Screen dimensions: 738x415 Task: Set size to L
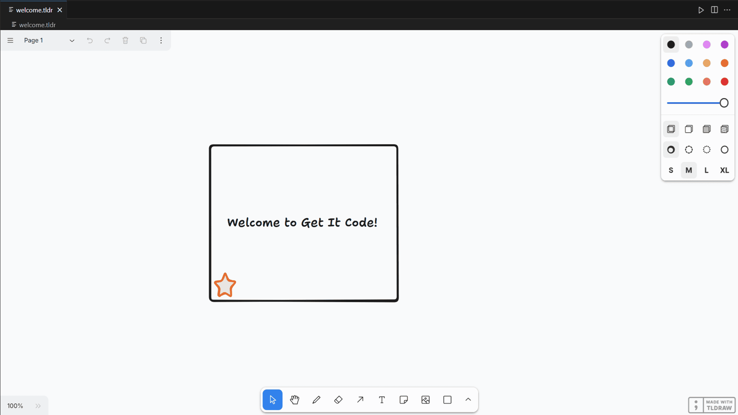[706, 170]
